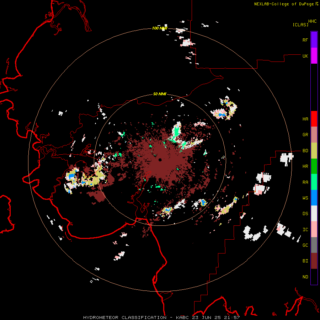Image resolution: width=320 pixels, height=320 pixels.
Task: Click the radar site center dot
Action: pyautogui.click(x=160, y=160)
